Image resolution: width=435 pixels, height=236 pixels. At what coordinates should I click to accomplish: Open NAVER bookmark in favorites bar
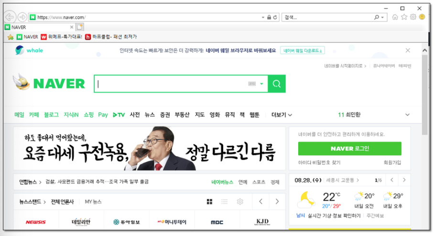tap(27, 37)
